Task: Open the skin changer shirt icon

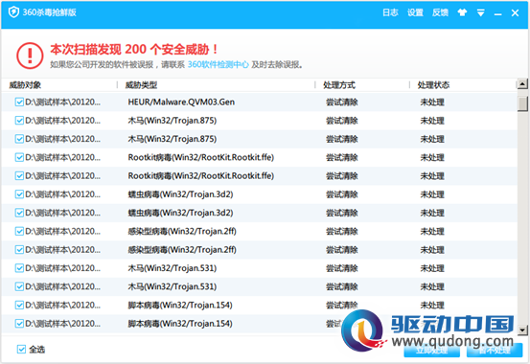Action: pos(462,12)
